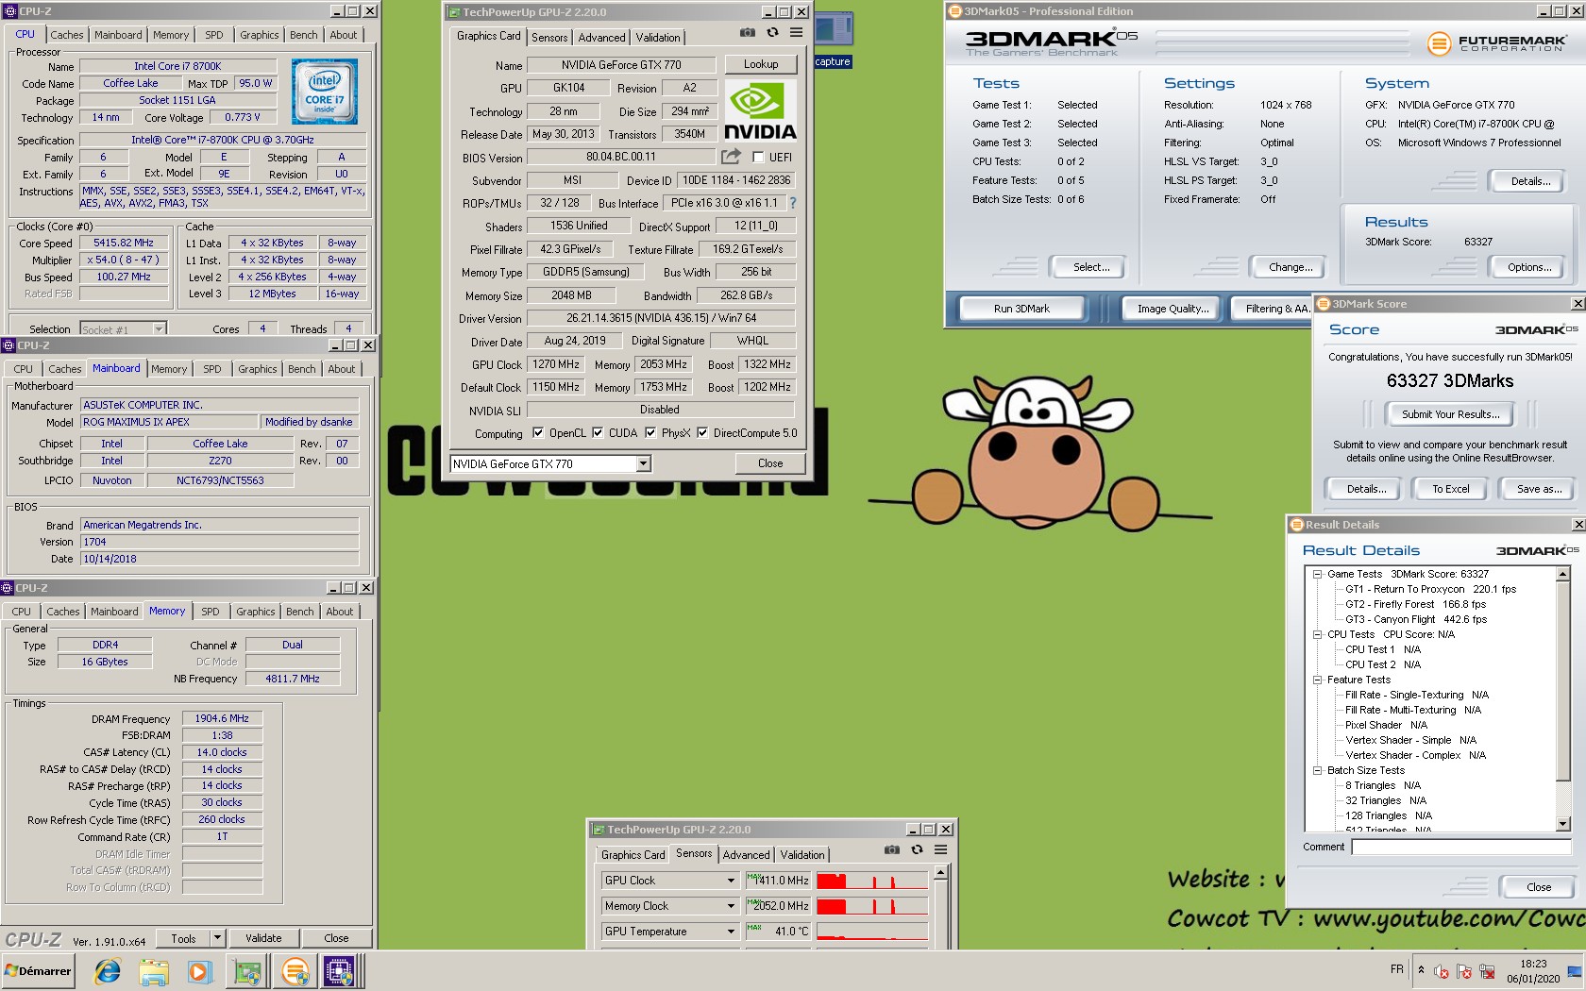
Task: Click the Memory Clock sensor red graph
Action: pos(872,906)
